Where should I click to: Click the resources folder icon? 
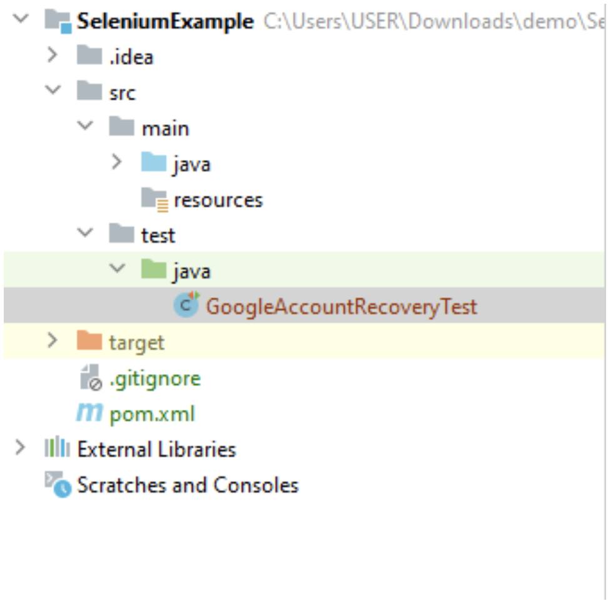tap(156, 199)
